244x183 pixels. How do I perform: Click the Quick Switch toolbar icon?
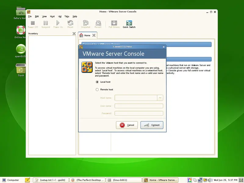tap(129, 23)
